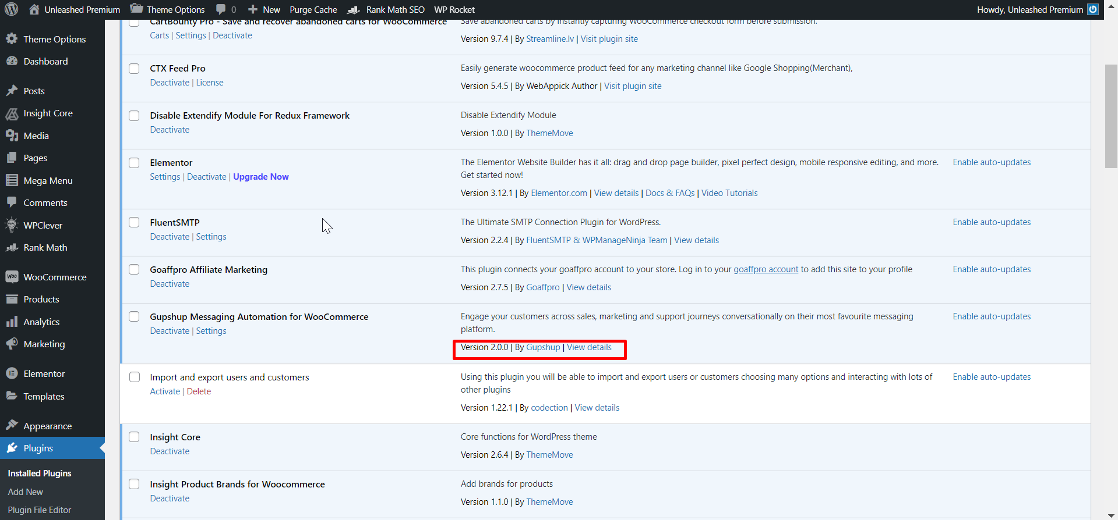Check the Import and export users checkbox
The height and width of the screenshot is (520, 1118).
(x=134, y=377)
